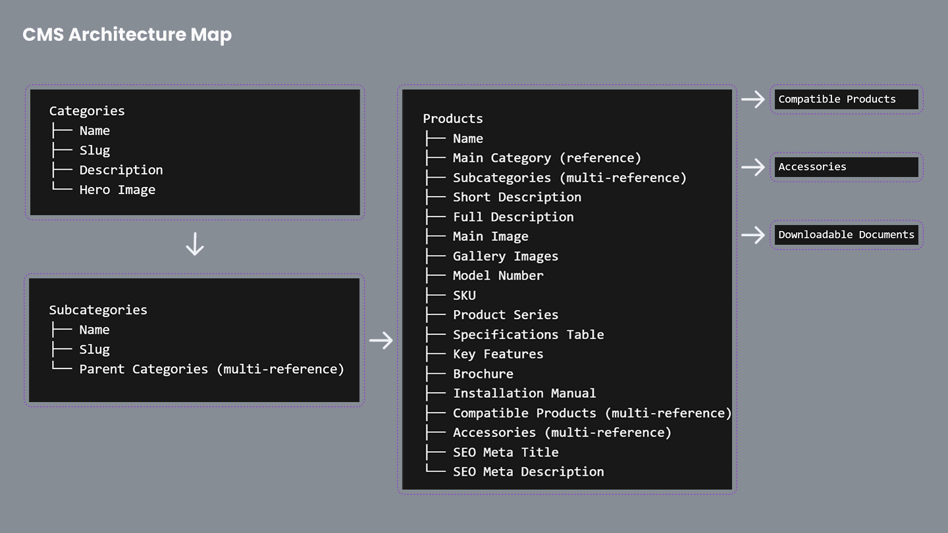948x533 pixels.
Task: Select Main Category (reference) in Products
Action: pos(546,158)
